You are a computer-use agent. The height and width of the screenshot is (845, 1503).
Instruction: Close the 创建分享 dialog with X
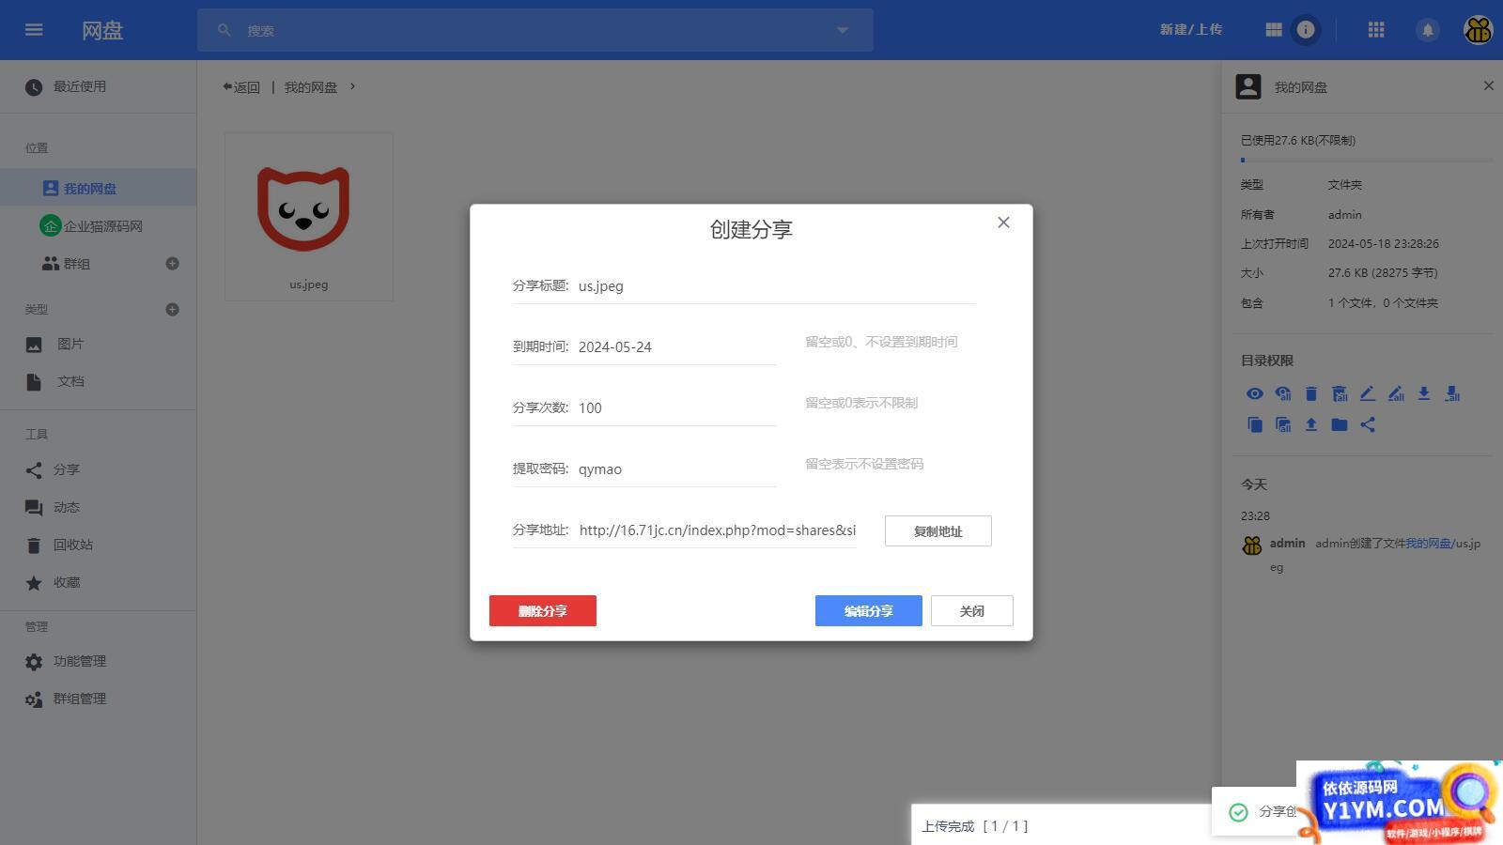tap(1003, 223)
